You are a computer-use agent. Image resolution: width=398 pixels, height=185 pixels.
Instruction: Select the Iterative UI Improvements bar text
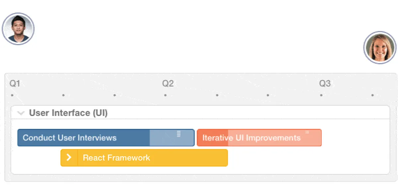click(251, 138)
